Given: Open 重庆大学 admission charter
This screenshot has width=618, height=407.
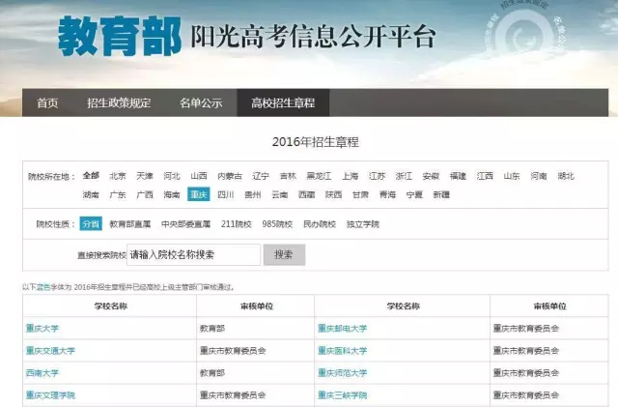Looking at the screenshot, I should 42,328.
